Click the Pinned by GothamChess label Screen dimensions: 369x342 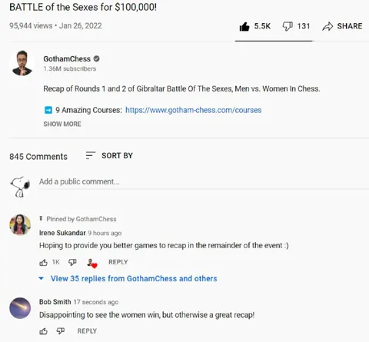click(81, 219)
